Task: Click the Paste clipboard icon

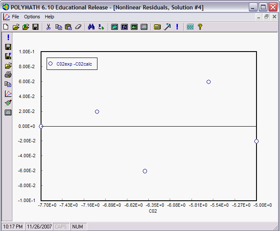Action: [x=68, y=27]
